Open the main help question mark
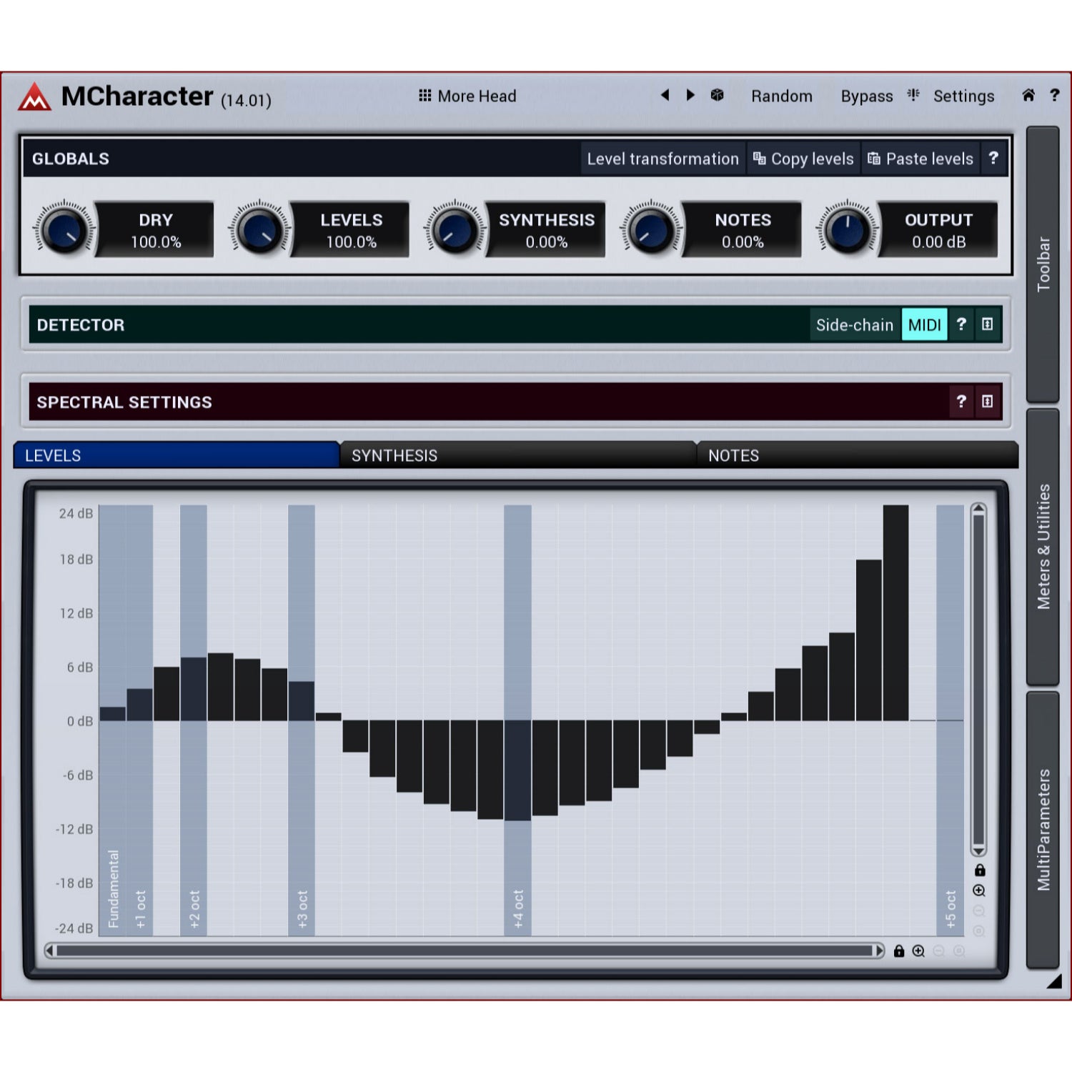This screenshot has height=1072, width=1072. point(1054,95)
